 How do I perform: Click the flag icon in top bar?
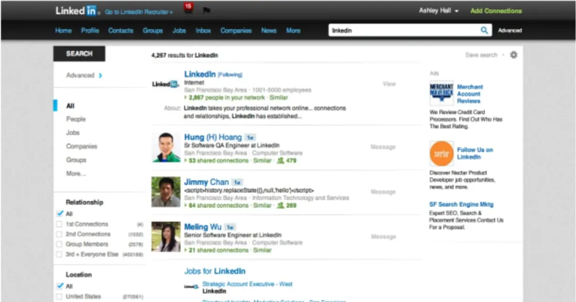point(206,10)
